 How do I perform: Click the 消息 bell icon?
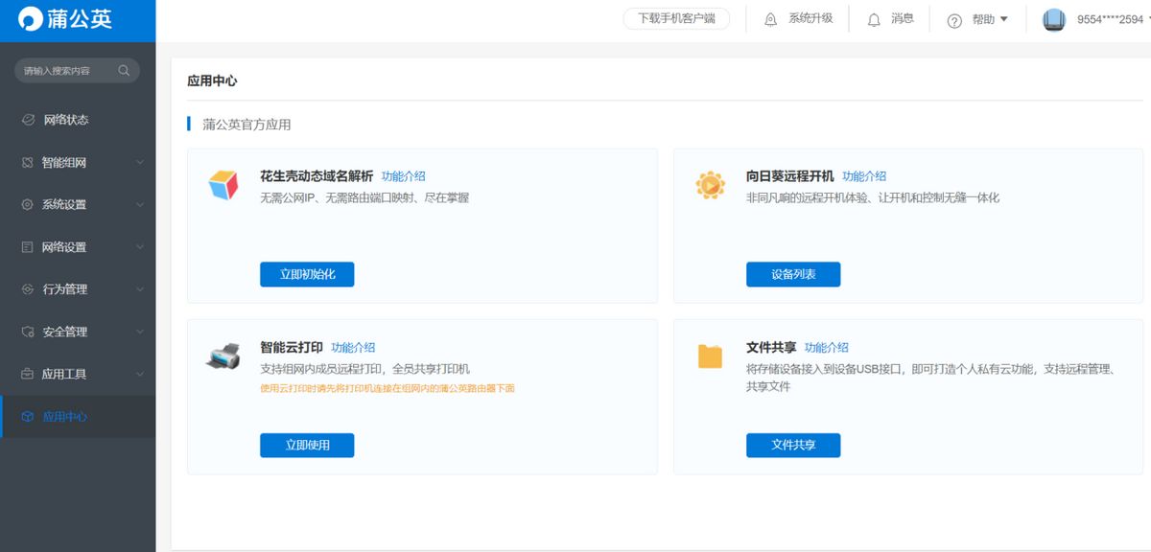click(x=874, y=20)
